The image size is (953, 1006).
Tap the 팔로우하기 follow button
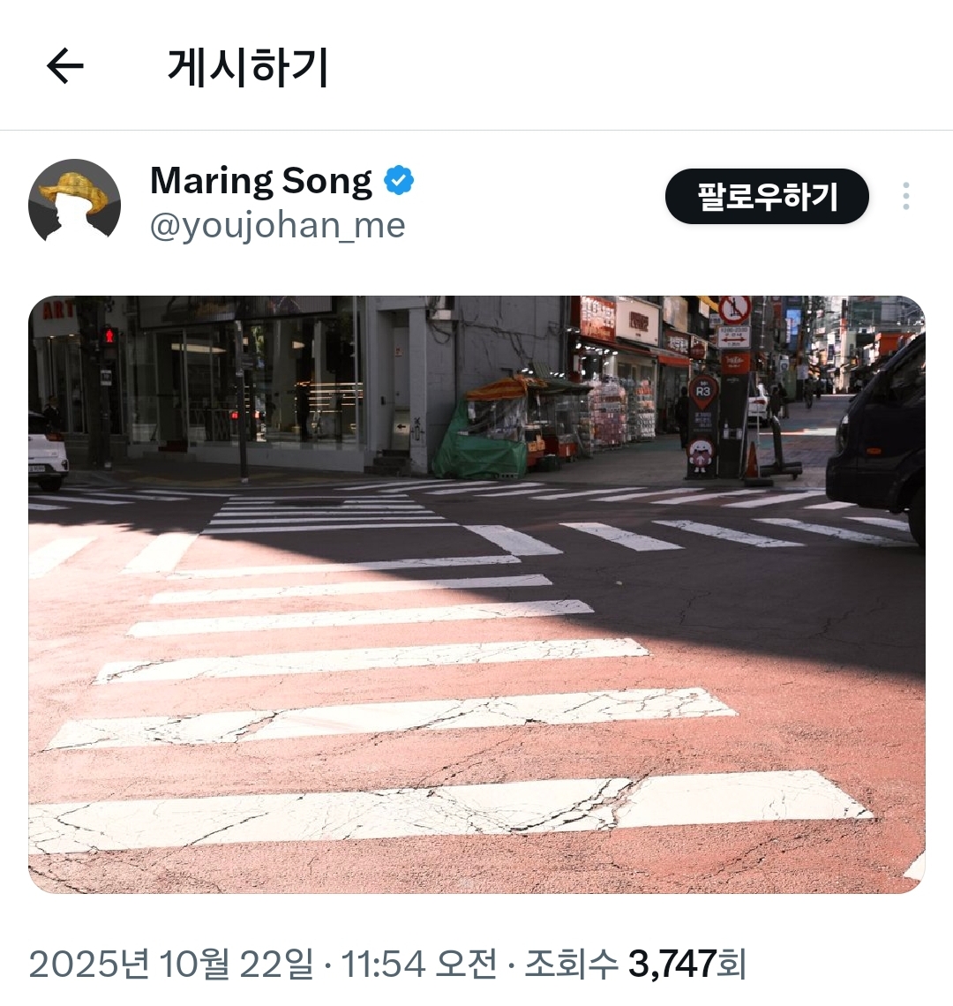767,196
